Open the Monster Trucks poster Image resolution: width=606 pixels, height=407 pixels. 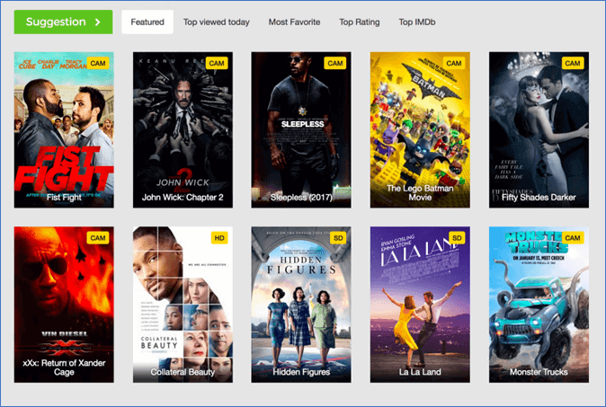tap(539, 305)
